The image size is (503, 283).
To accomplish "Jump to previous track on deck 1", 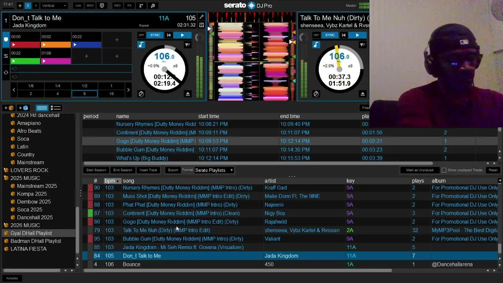I will tap(169, 35).
